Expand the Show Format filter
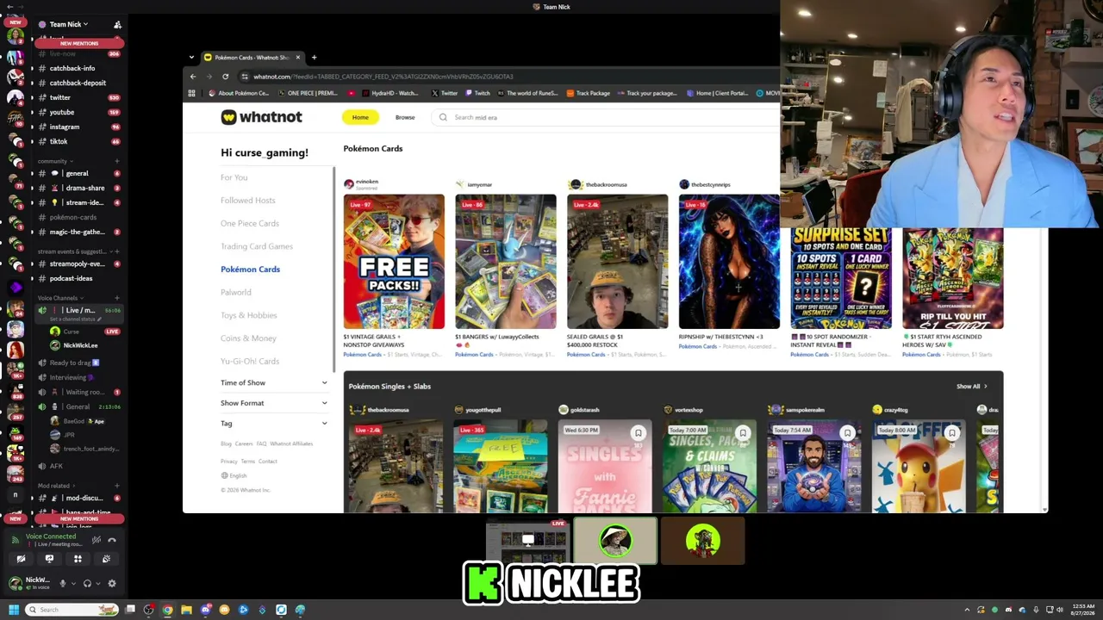Image resolution: width=1103 pixels, height=620 pixels. [274, 403]
